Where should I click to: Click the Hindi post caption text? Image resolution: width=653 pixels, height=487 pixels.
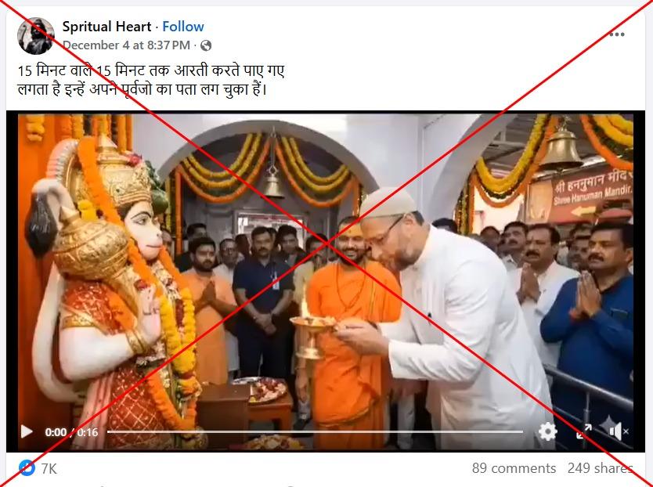151,80
